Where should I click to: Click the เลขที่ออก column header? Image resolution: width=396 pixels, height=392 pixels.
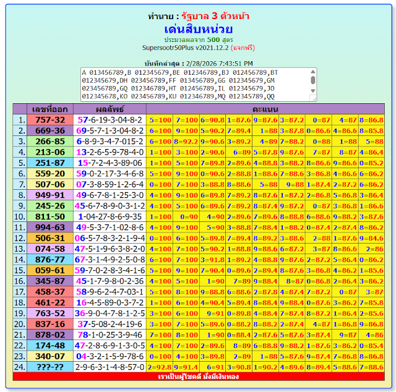point(50,109)
